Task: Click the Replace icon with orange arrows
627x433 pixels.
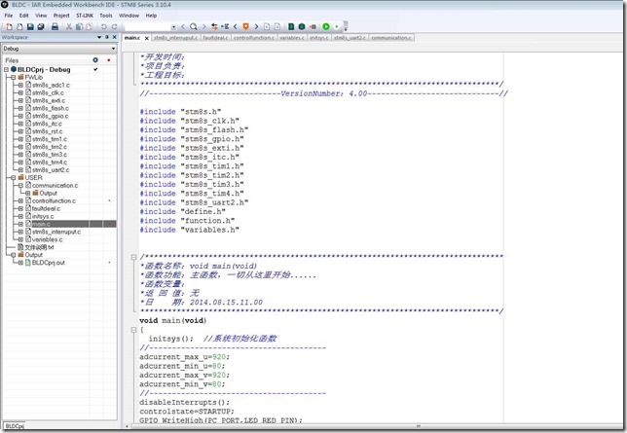Action: [215, 27]
